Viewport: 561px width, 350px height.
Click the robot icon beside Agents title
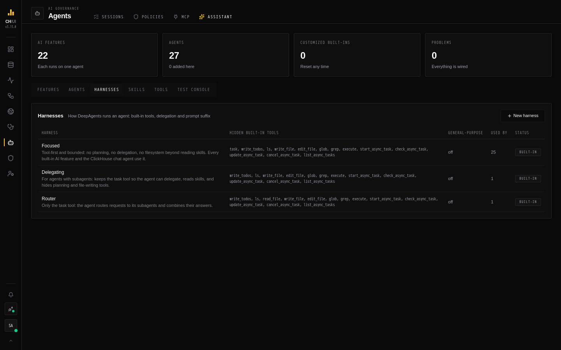click(x=37, y=13)
